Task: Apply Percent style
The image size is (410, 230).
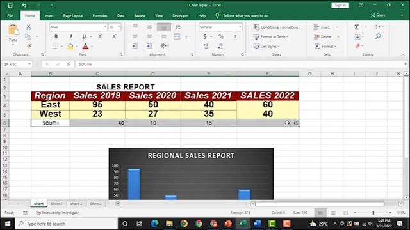Action: click(x=221, y=37)
